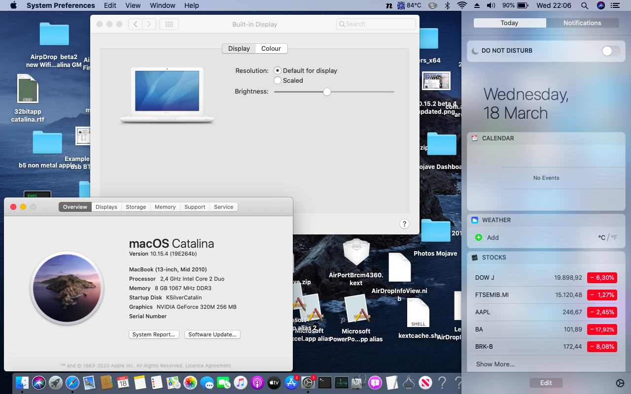Add a location in Weather widget
This screenshot has height=394, width=631.
pyautogui.click(x=487, y=237)
